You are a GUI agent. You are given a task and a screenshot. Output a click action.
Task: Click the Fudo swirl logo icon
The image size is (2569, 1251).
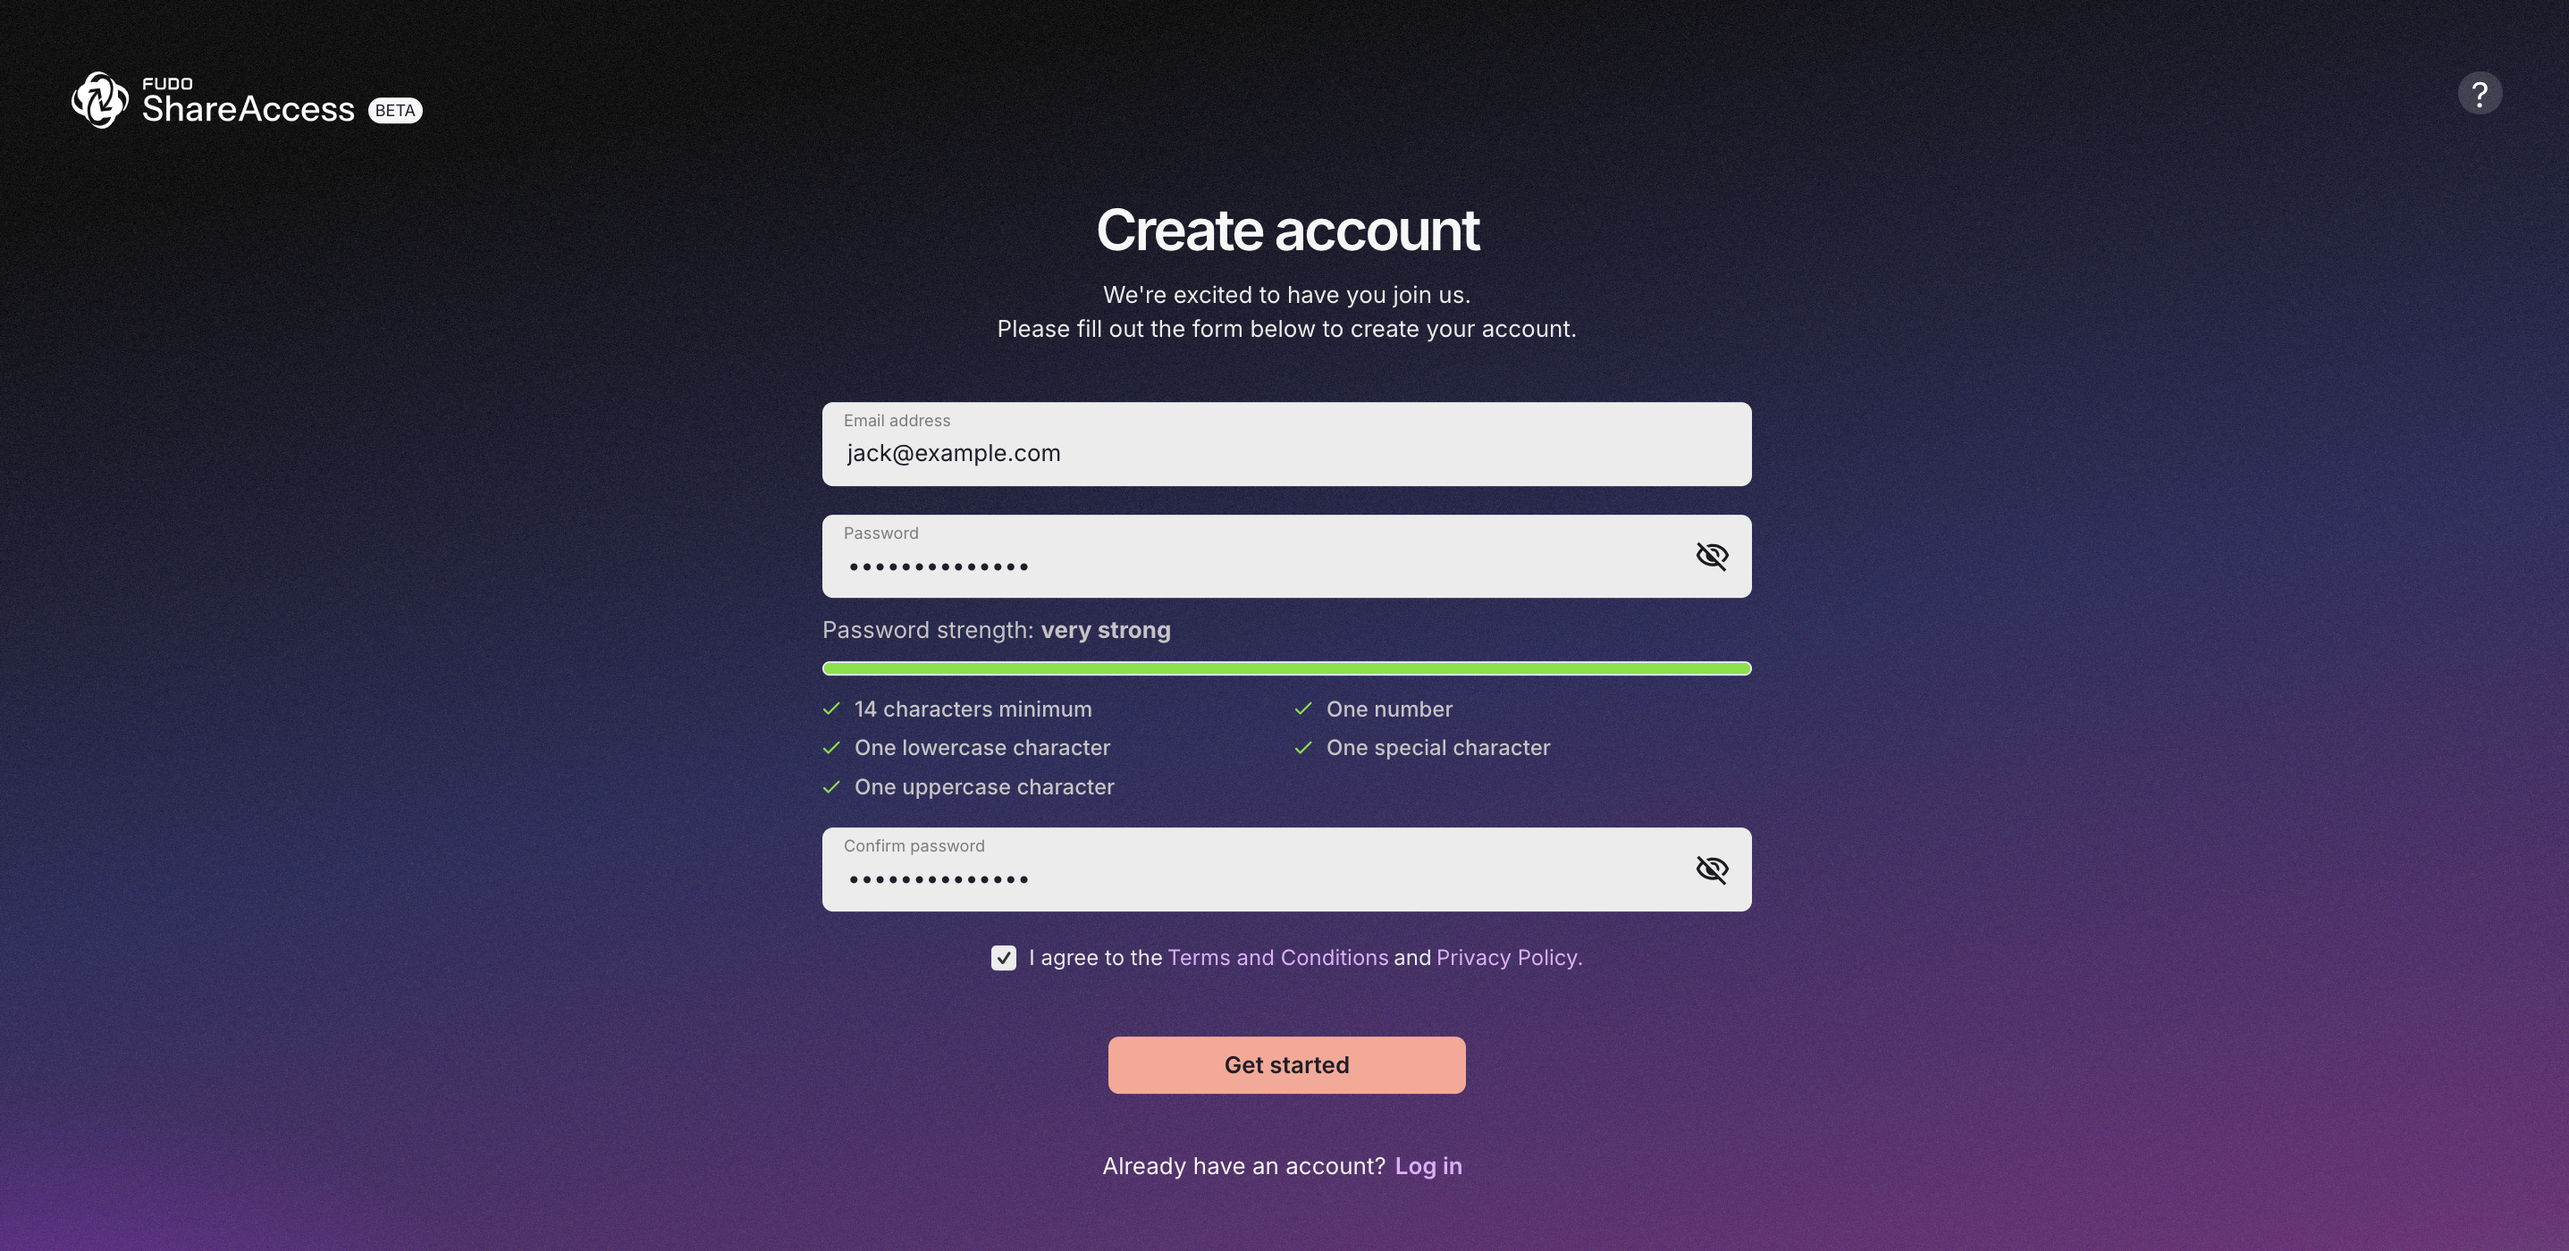tap(100, 100)
